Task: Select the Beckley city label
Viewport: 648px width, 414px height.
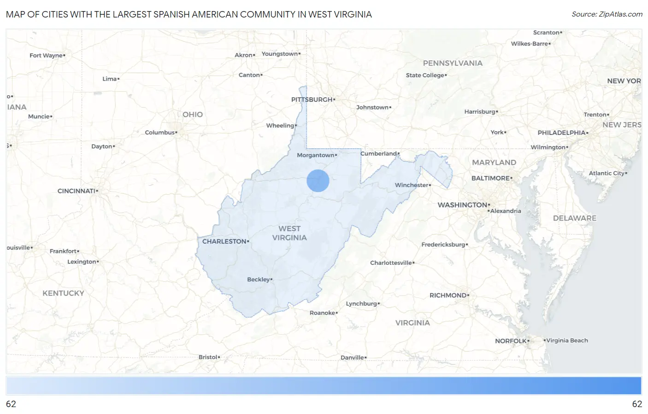Action: click(x=259, y=280)
